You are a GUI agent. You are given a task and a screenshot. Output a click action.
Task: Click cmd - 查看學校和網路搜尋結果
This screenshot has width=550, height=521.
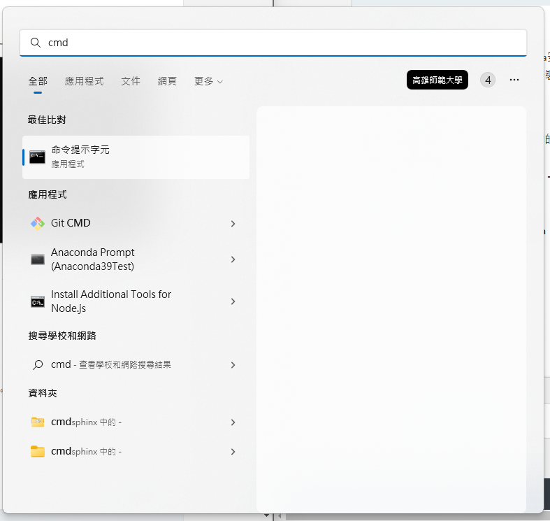point(136,365)
